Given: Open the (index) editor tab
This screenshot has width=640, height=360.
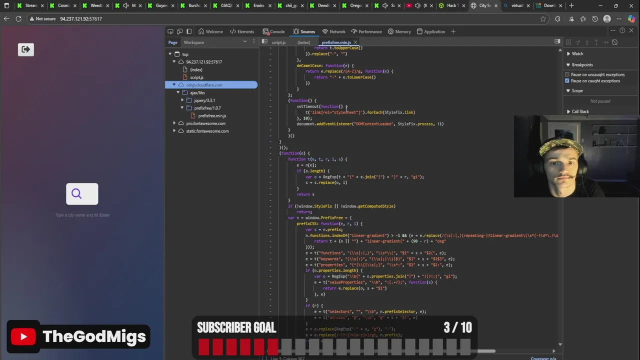Looking at the screenshot, I should coord(303,42).
